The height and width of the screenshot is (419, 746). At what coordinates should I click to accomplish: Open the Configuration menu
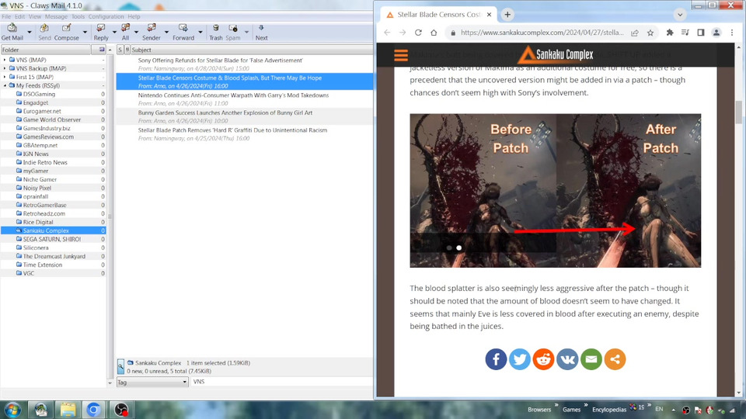[106, 16]
